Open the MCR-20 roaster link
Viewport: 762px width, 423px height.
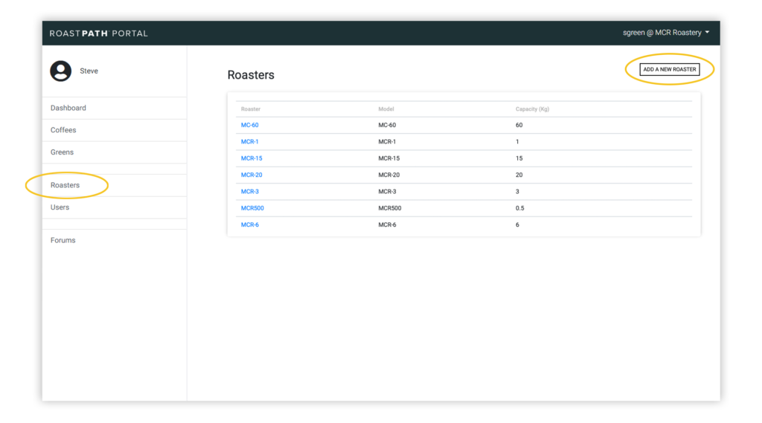click(x=252, y=175)
